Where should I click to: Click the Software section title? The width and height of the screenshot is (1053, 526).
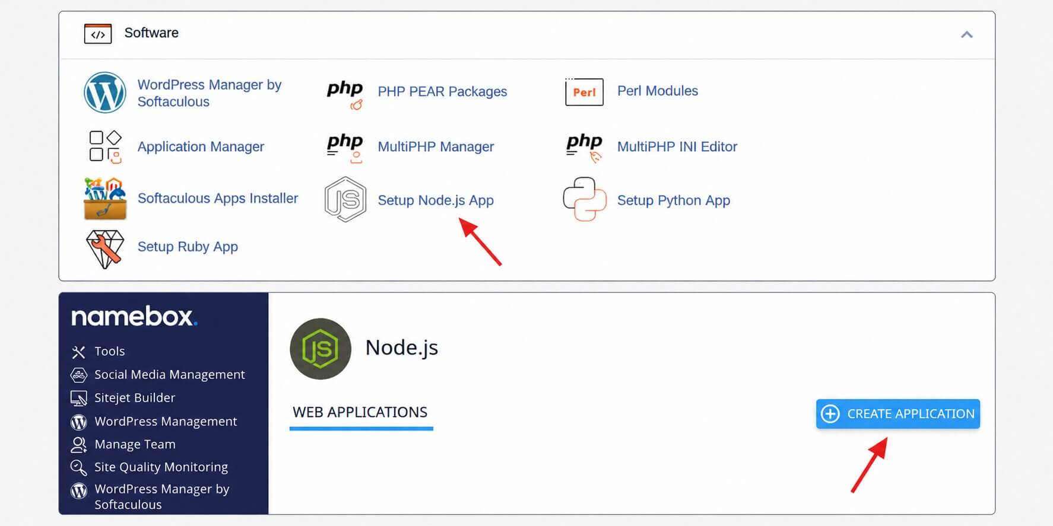[x=151, y=33]
